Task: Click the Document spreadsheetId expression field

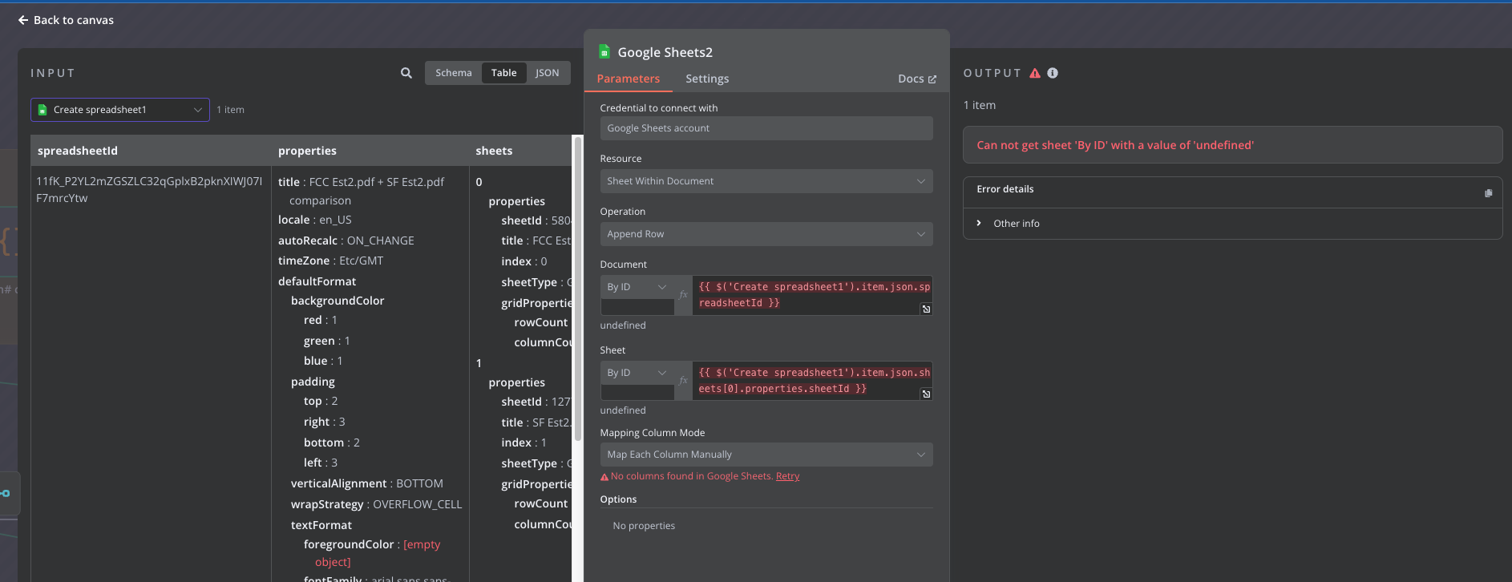Action: tap(813, 295)
